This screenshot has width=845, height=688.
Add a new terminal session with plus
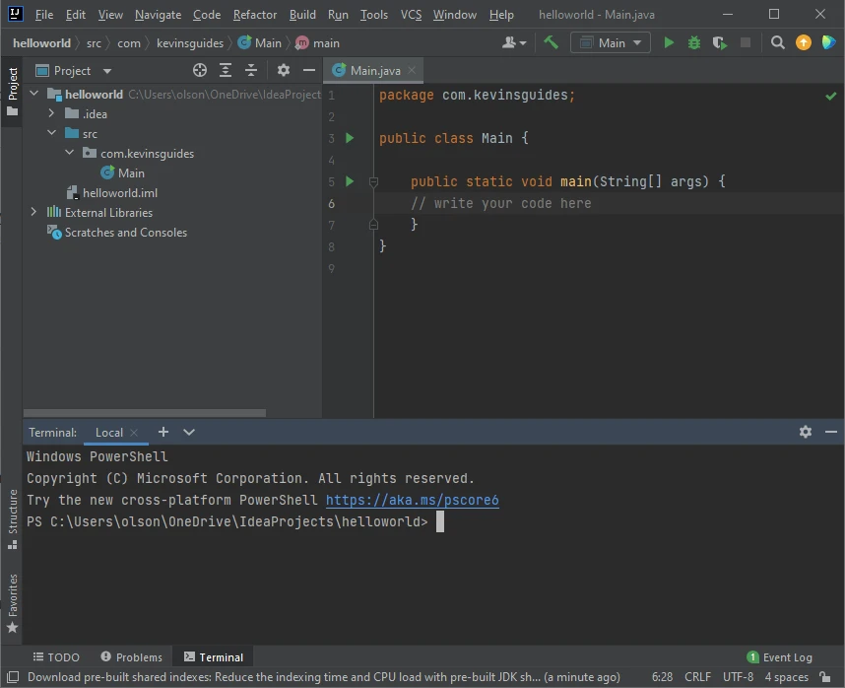click(x=163, y=432)
